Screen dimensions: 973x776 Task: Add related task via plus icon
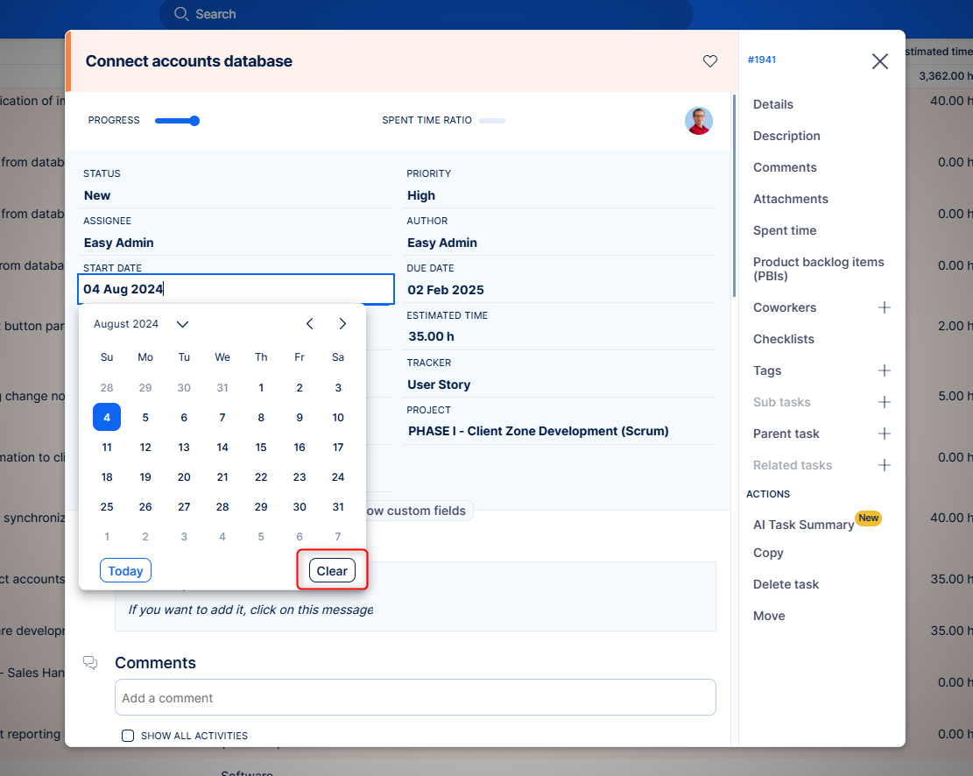point(884,465)
